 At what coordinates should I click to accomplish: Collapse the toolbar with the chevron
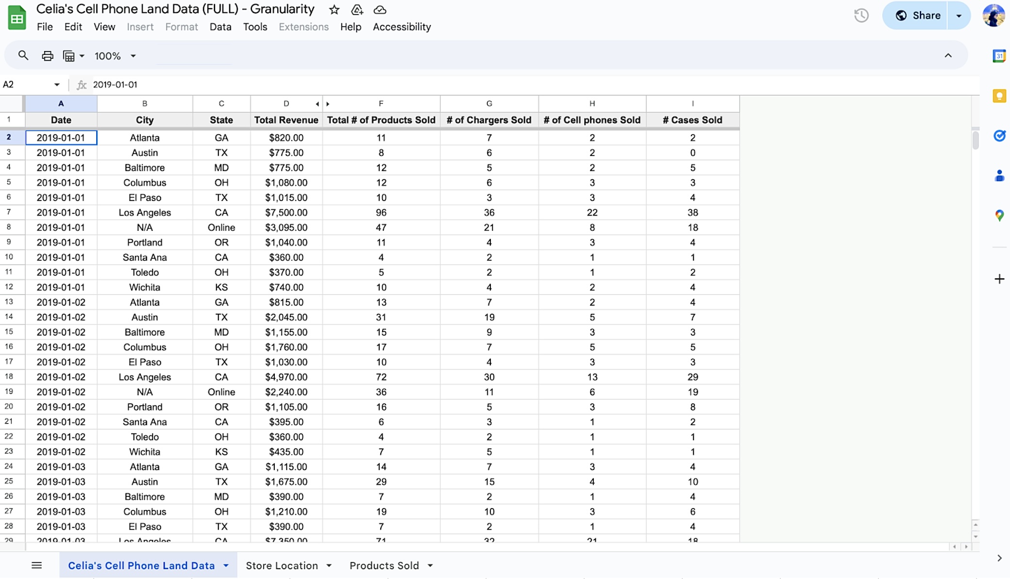pos(948,56)
